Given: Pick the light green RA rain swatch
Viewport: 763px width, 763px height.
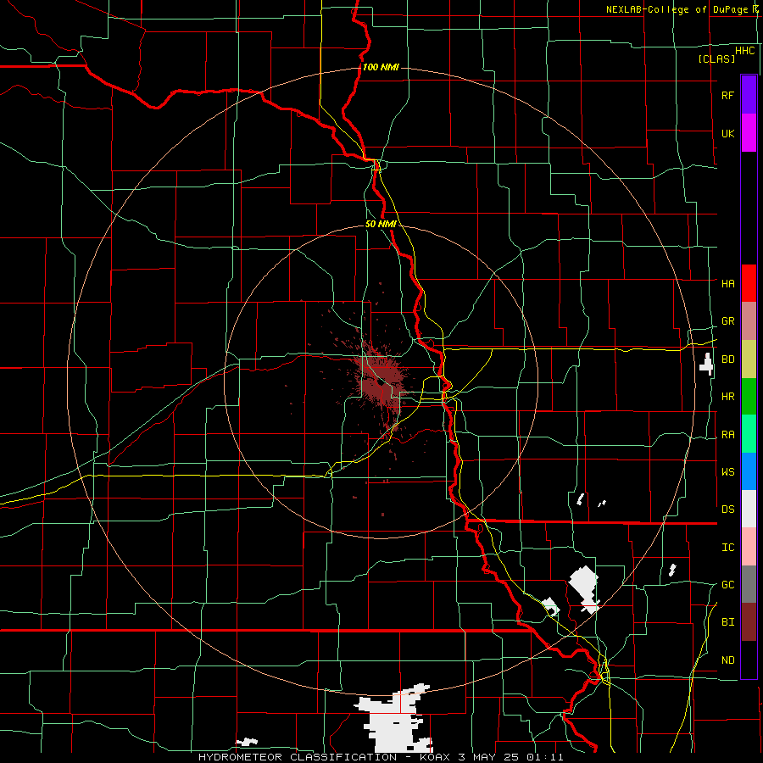Looking at the screenshot, I should [x=749, y=434].
